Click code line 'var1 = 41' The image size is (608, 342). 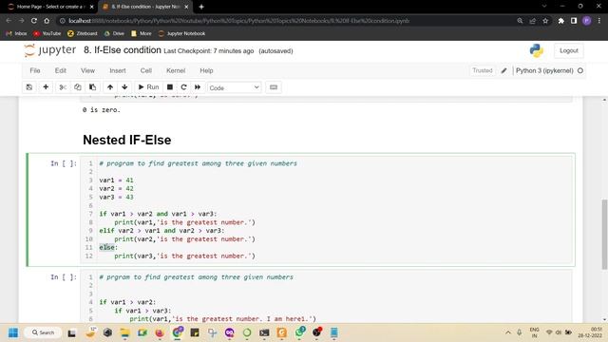click(x=116, y=180)
